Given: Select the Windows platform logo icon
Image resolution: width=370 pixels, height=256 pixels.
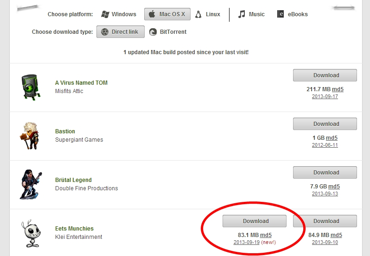Looking at the screenshot, I should point(105,14).
